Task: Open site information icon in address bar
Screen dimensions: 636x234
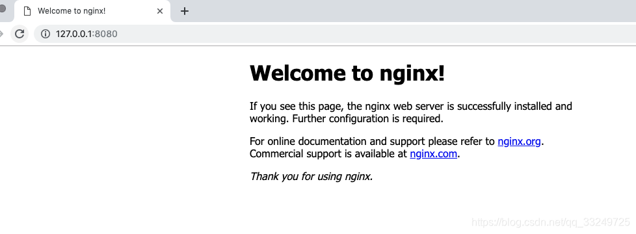Action: pyautogui.click(x=45, y=34)
